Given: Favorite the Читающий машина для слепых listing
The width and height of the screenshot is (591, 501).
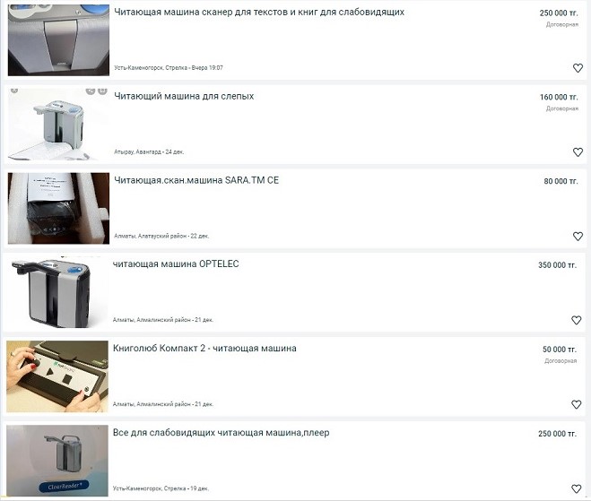Looking at the screenshot, I should [x=578, y=151].
